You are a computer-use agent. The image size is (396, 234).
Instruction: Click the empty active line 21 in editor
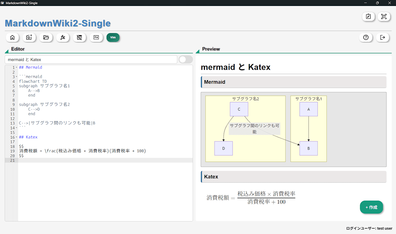point(105,160)
